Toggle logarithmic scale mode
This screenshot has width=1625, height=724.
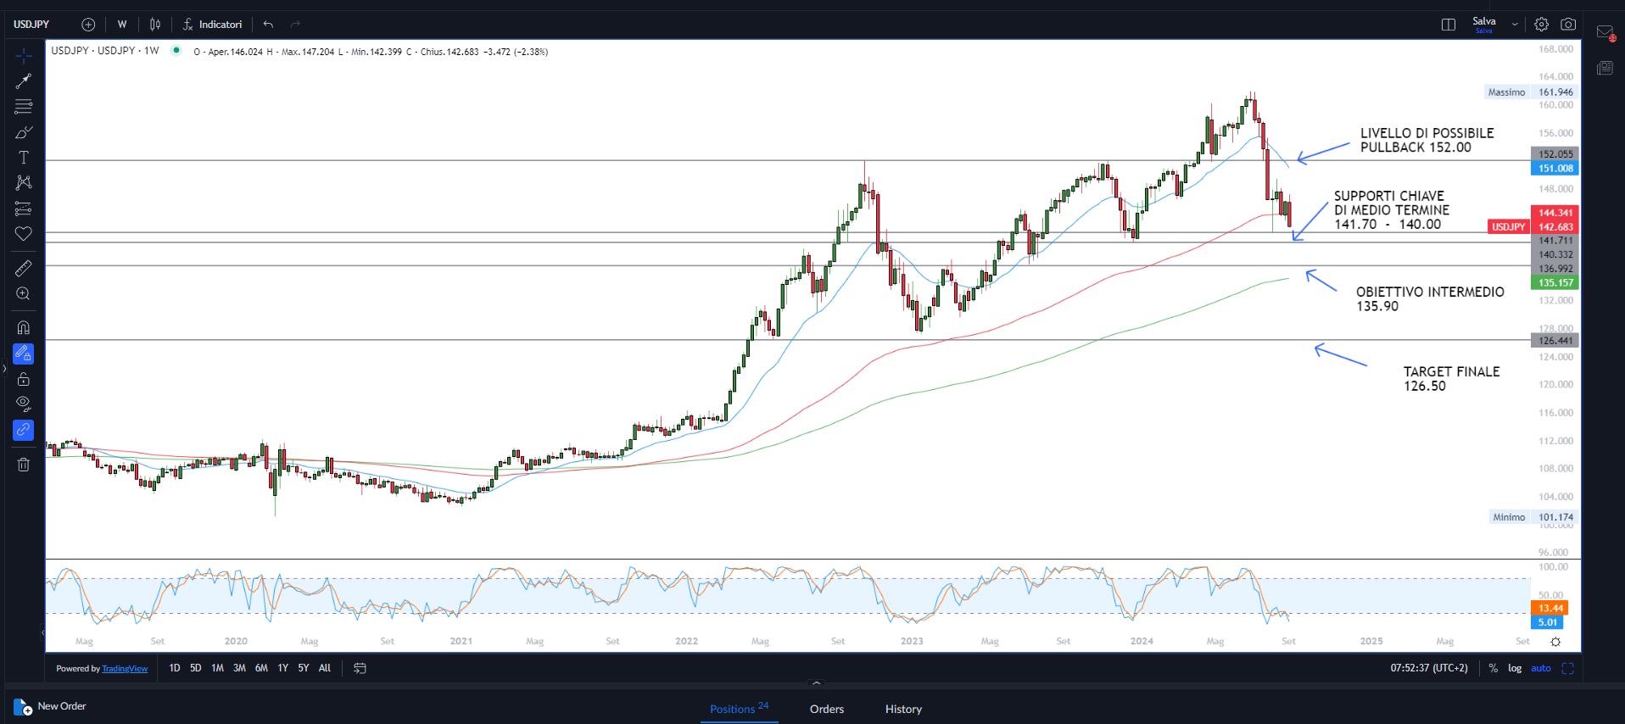(1515, 668)
